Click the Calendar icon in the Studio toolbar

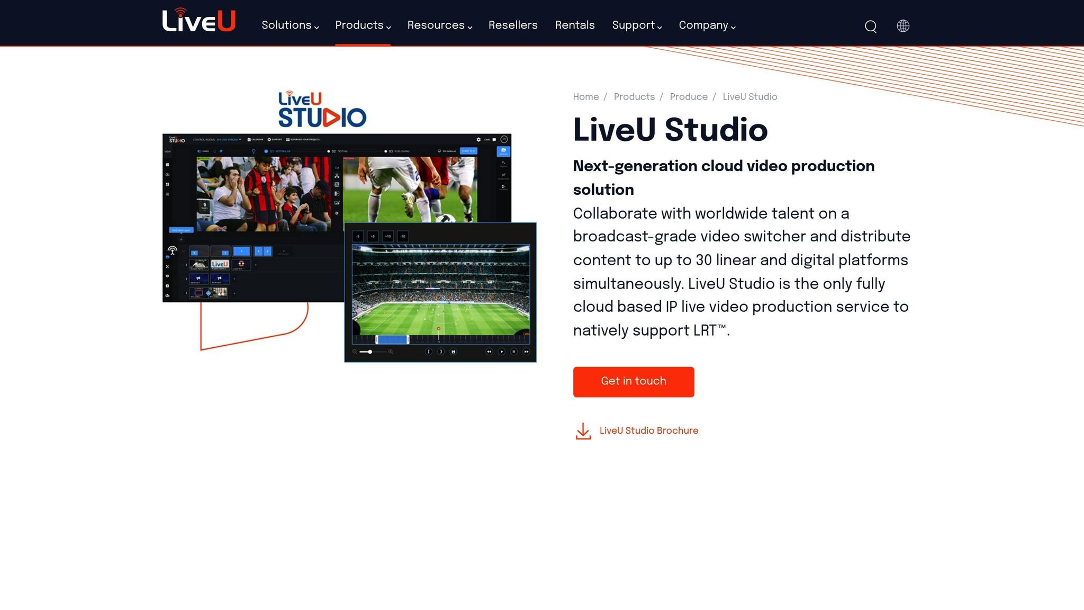(249, 140)
